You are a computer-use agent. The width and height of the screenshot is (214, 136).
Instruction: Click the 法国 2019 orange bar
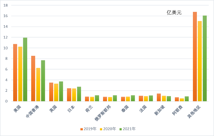[141, 98]
